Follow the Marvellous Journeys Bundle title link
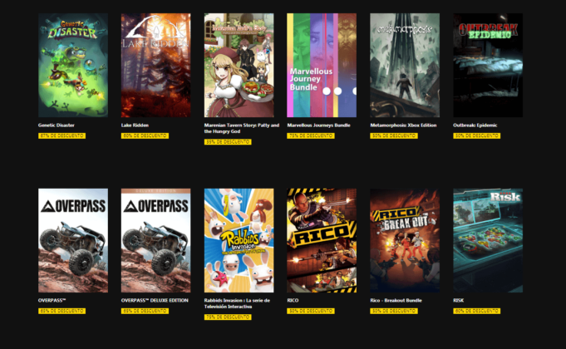Screen dimensions: 566x349 318,125
